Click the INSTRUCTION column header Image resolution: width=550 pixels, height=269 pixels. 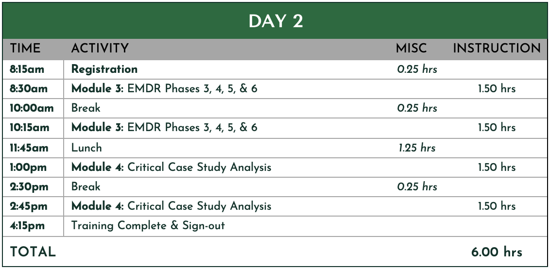(497, 48)
